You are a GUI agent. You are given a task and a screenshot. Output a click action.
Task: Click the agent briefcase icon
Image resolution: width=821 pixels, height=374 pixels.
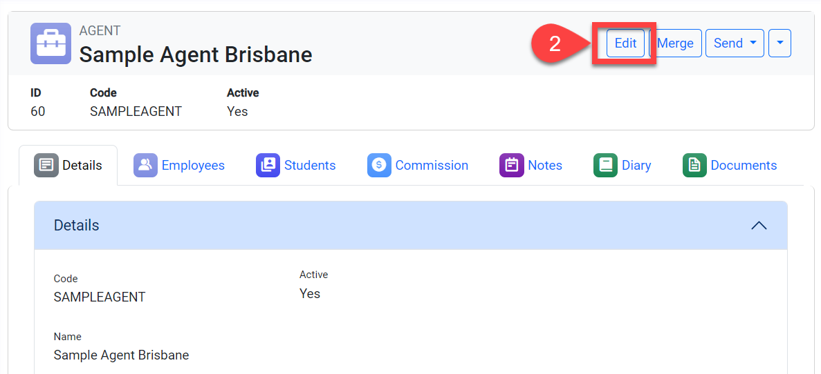pyautogui.click(x=50, y=43)
